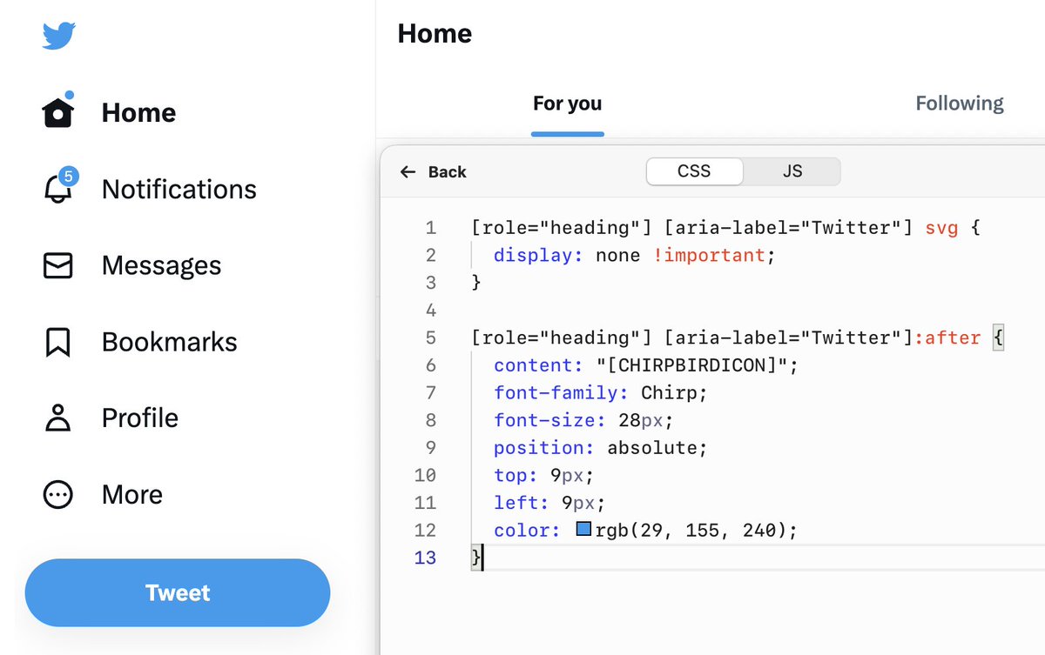The image size is (1045, 655).
Task: Click line number 5 in the gutter
Action: click(430, 338)
